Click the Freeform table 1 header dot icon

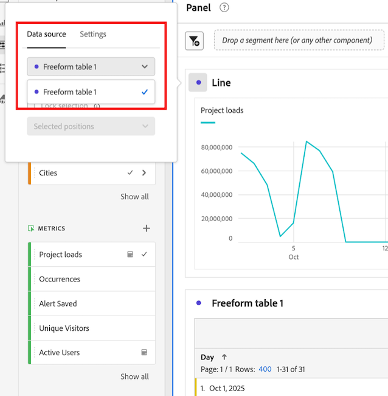tap(198, 303)
